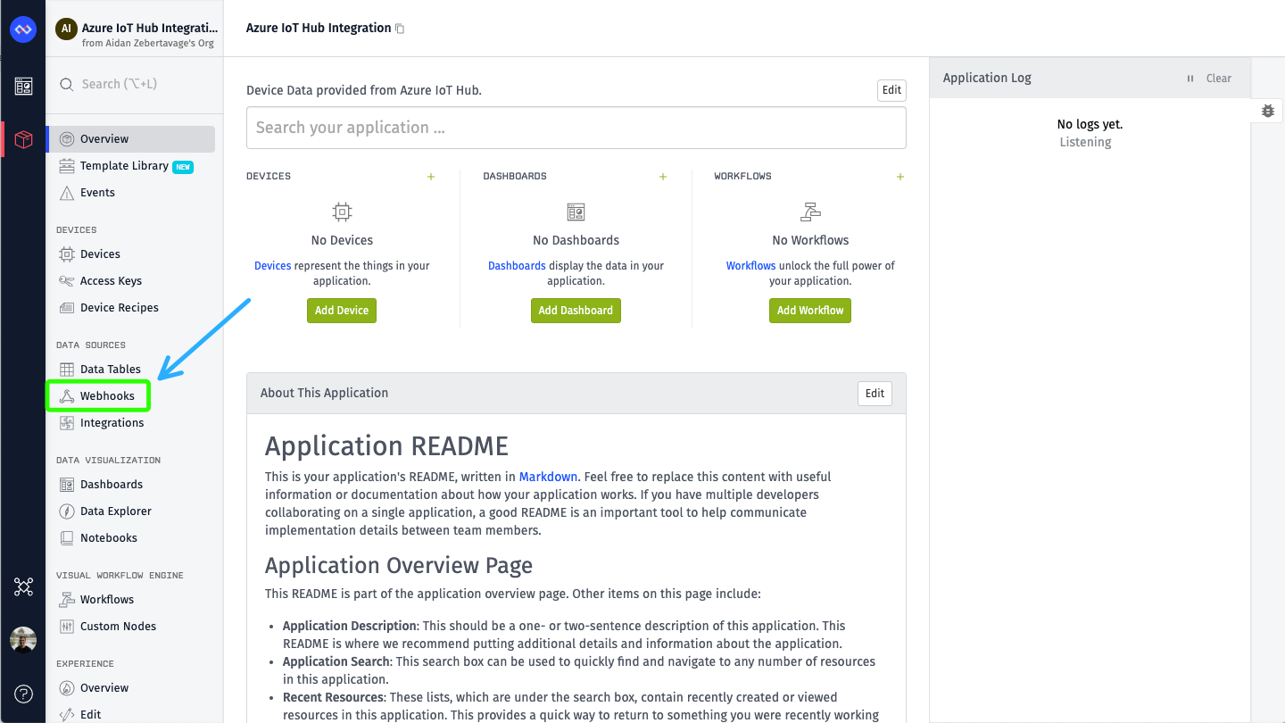
Task: Open the help question mark icon
Action: point(23,694)
